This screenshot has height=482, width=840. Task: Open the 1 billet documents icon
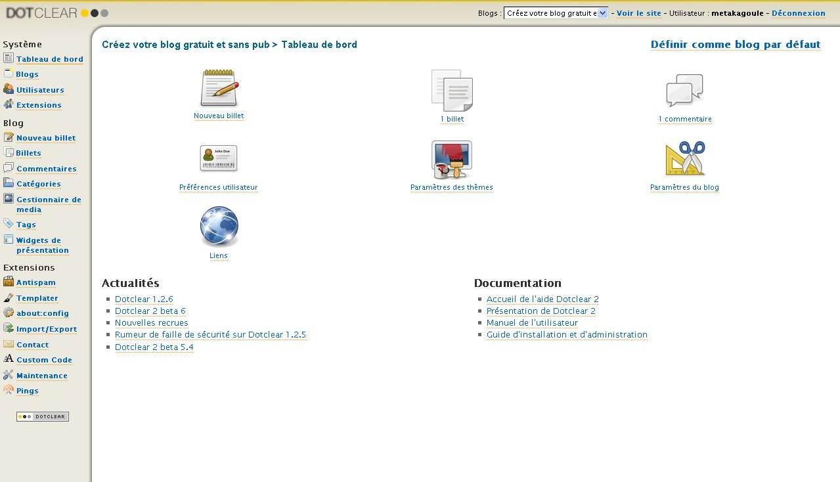tap(452, 91)
